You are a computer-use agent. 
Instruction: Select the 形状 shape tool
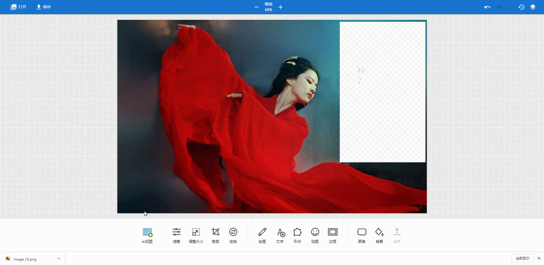(297, 236)
